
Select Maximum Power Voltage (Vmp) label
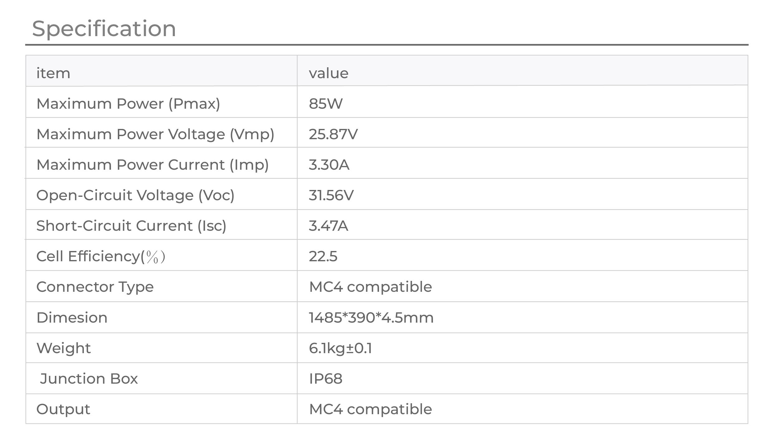point(155,134)
